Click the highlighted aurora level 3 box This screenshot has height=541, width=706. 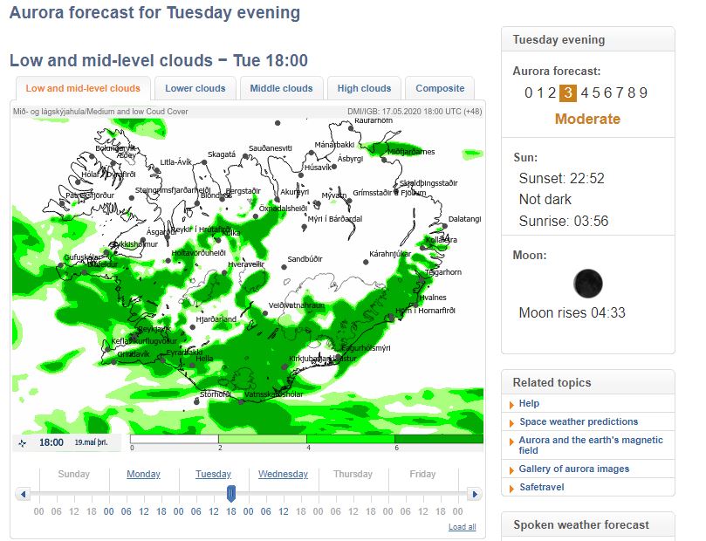568,93
